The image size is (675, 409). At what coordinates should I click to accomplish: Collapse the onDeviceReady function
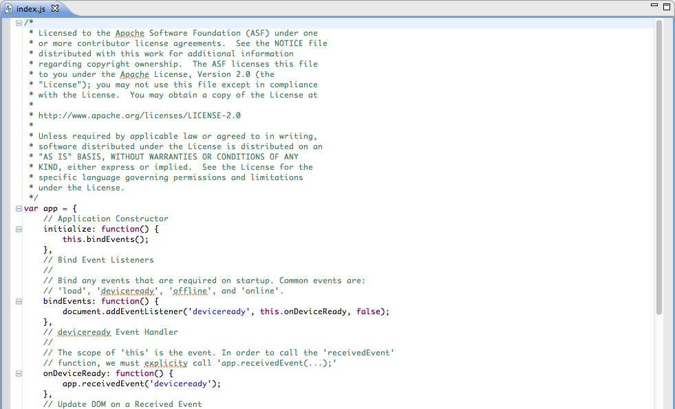pos(18,373)
